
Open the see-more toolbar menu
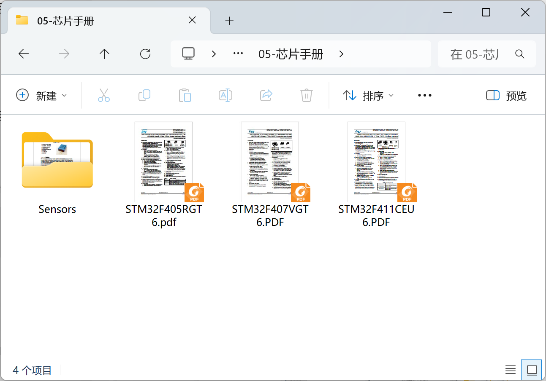(x=424, y=95)
